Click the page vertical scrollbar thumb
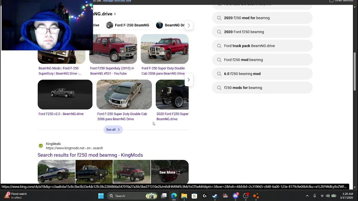 pyautogui.click(x=355, y=71)
